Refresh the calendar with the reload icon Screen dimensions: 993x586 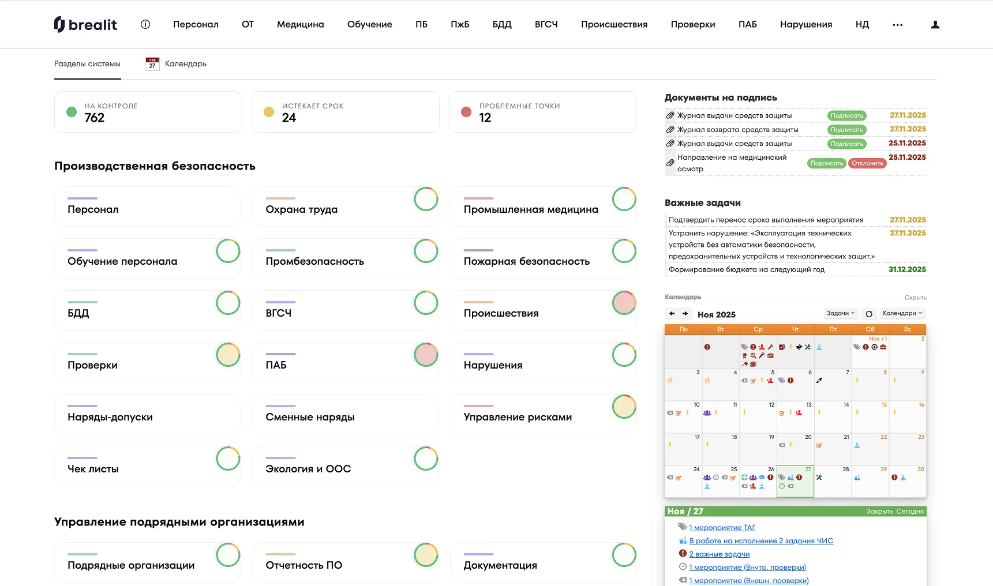click(869, 314)
